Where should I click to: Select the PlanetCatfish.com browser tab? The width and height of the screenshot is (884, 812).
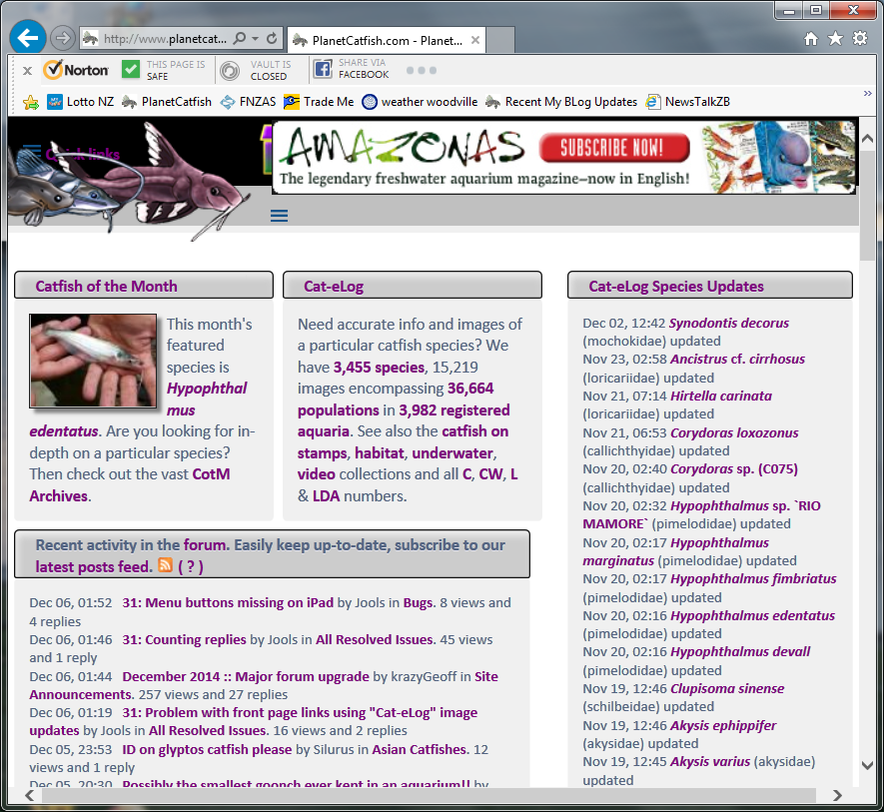tap(387, 40)
